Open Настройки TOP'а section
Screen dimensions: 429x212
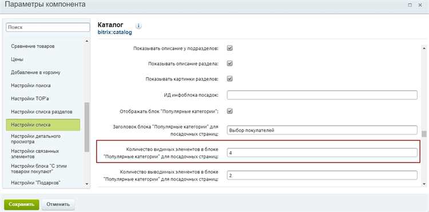(x=30, y=99)
